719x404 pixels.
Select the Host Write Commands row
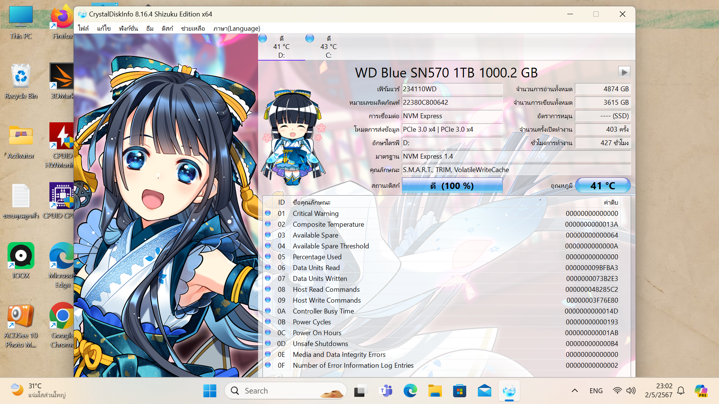(x=442, y=300)
